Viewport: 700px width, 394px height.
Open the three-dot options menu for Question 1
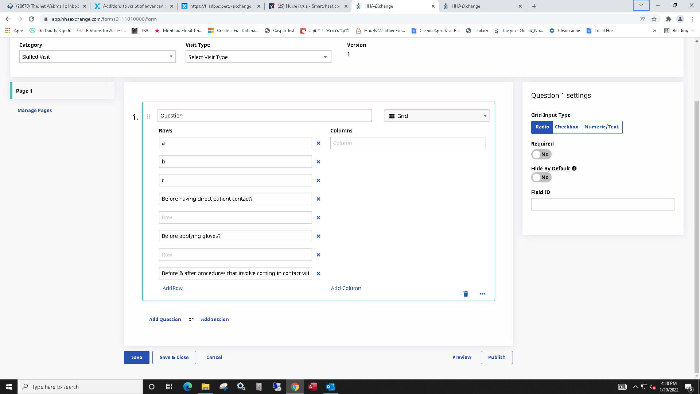coord(482,294)
